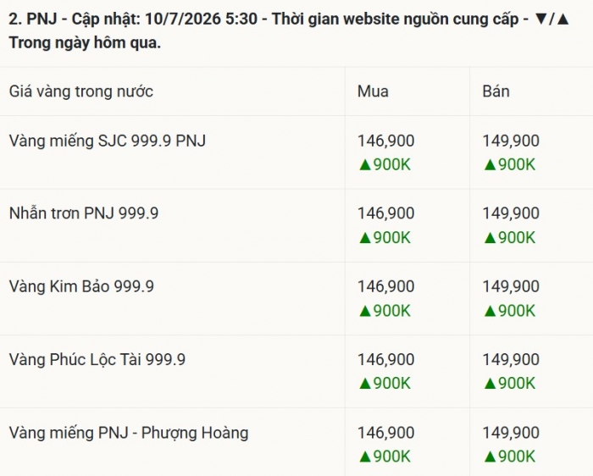This screenshot has width=593, height=476.
Task: Click the green up-arrow under SJC 999.9 Mua price
Action: point(365,165)
